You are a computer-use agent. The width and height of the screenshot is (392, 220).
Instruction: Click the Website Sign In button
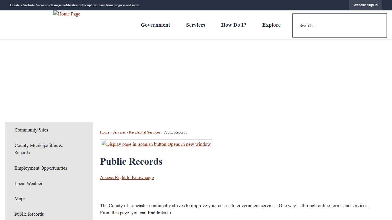coord(366,5)
